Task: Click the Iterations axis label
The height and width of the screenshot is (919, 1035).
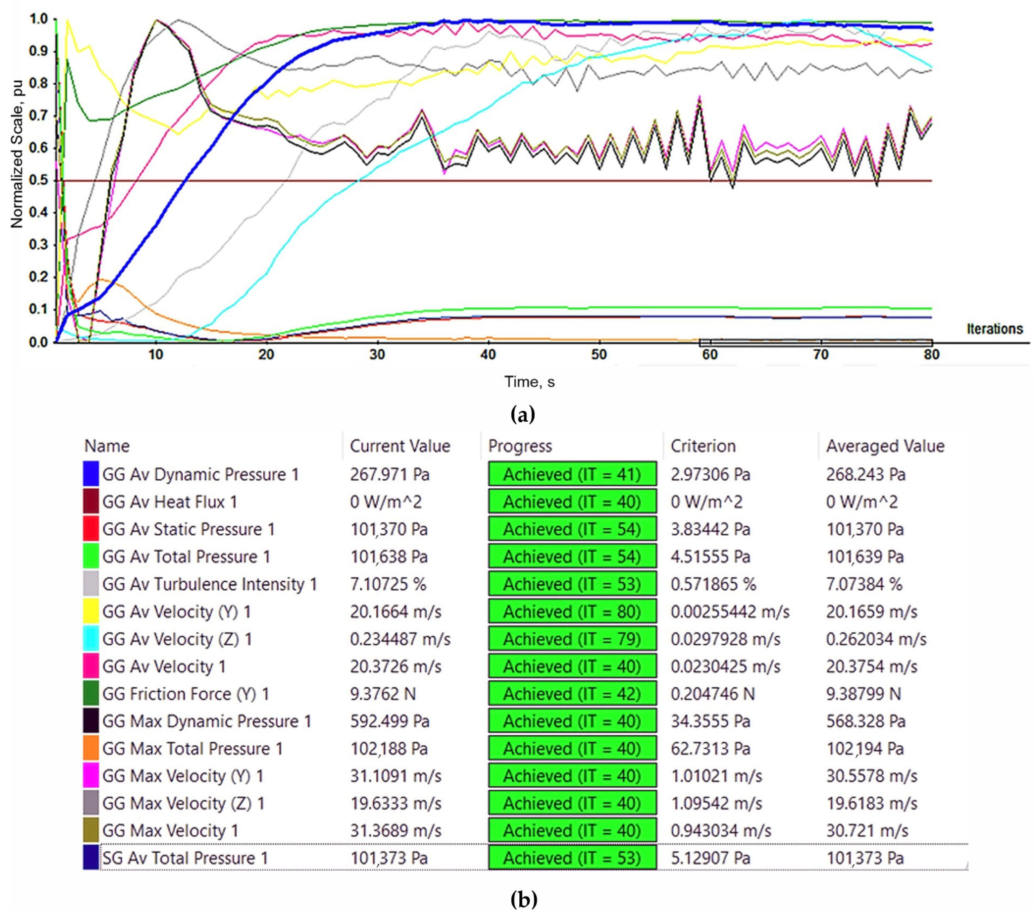Action: coord(994,329)
